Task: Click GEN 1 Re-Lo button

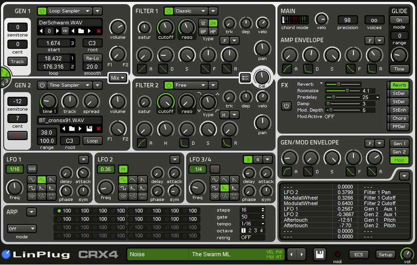Action: click(x=92, y=58)
